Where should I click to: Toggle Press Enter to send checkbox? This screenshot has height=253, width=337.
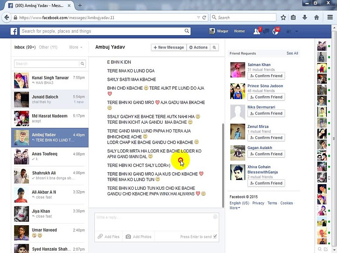(215, 236)
